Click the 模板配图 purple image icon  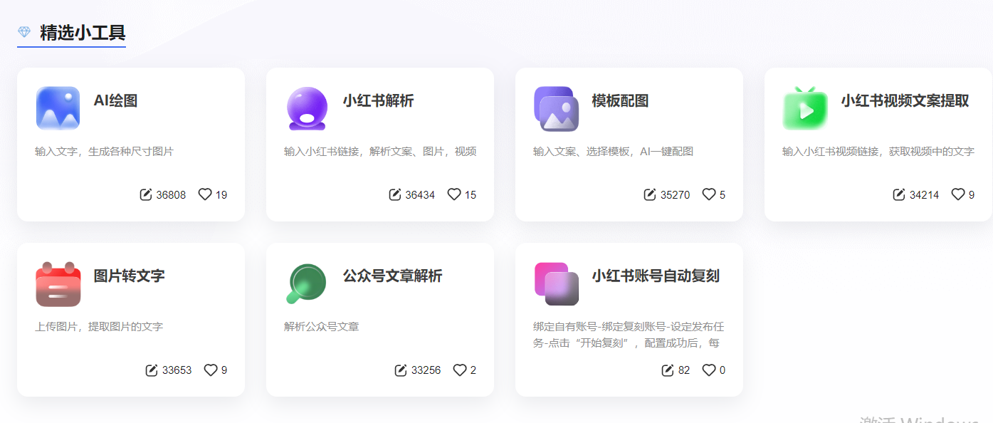(x=556, y=108)
